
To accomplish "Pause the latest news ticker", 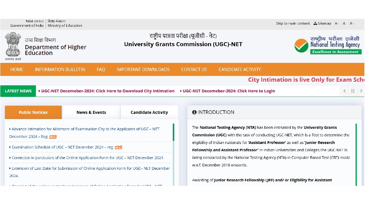I will pos(353,91).
